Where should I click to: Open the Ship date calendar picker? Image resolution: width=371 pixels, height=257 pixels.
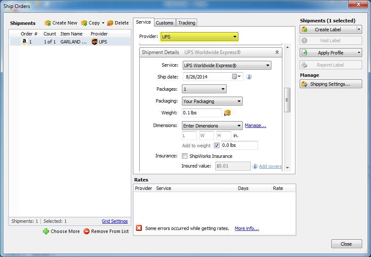coord(236,76)
